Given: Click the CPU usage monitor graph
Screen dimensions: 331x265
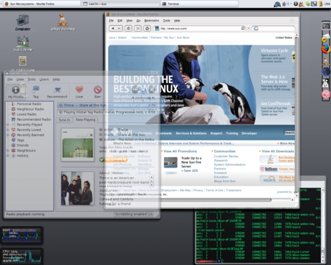Looking at the screenshot, I should pos(22,256).
